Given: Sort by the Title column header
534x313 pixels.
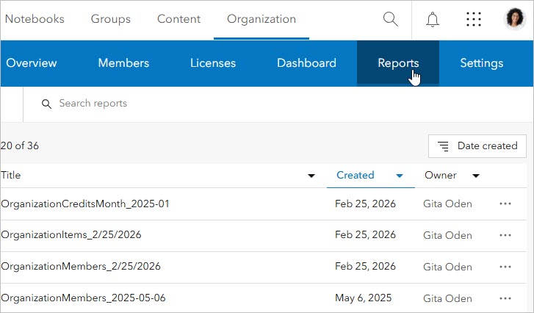Looking at the screenshot, I should point(10,175).
